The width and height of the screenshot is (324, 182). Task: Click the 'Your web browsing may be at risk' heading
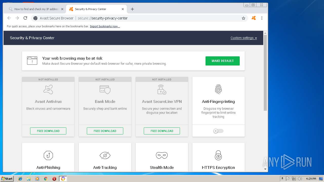click(x=72, y=58)
